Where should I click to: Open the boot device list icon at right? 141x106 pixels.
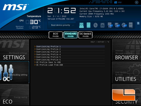coord(138,23)
